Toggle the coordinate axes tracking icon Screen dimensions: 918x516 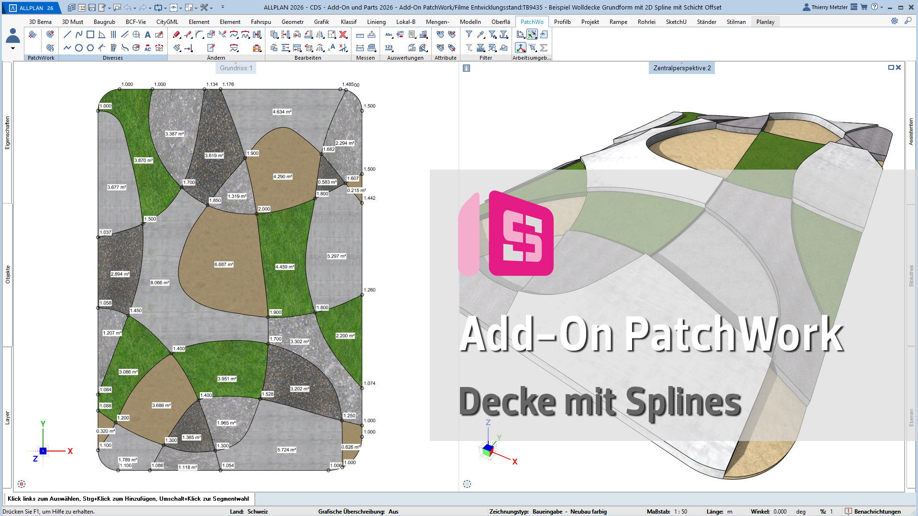[521, 48]
